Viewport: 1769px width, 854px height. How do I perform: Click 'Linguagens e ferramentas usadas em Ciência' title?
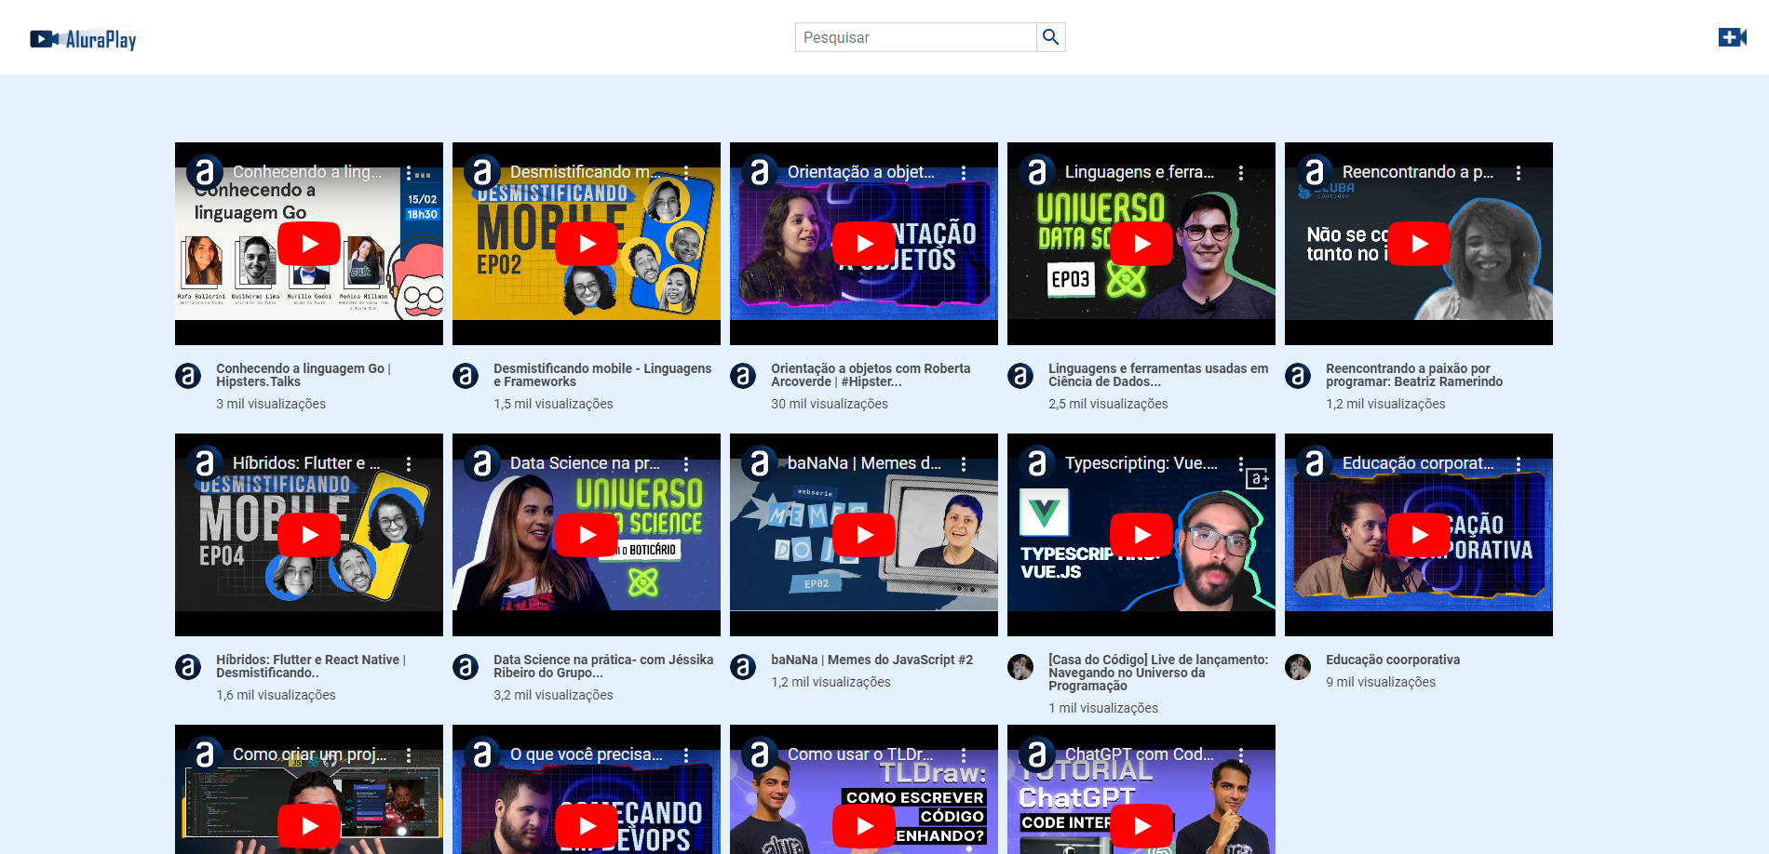[1158, 375]
